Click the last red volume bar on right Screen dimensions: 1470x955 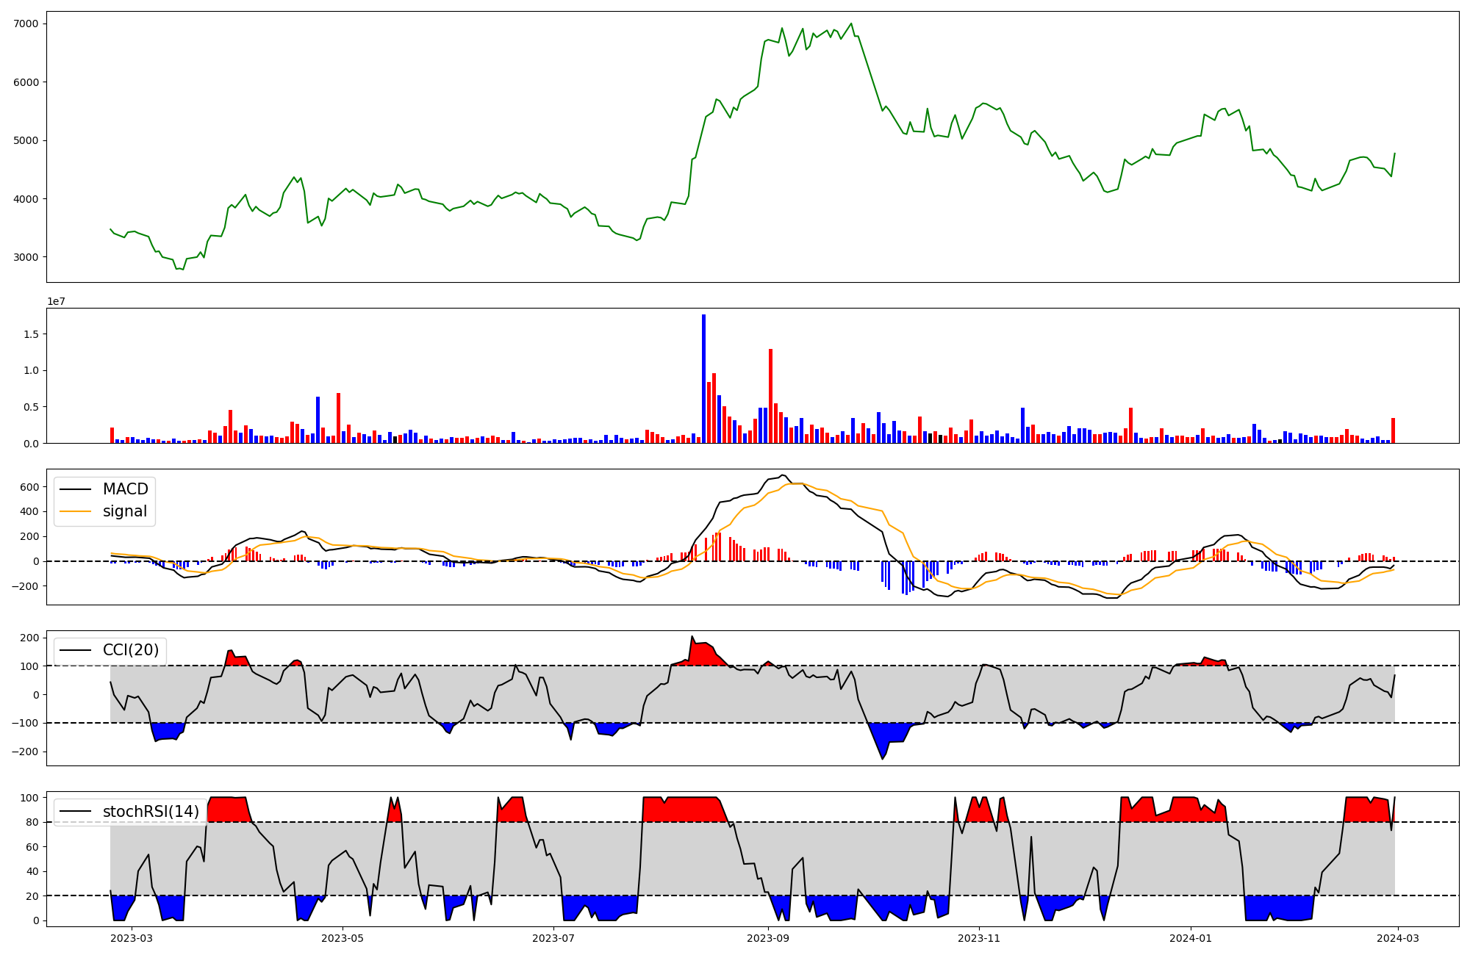[x=1393, y=430]
